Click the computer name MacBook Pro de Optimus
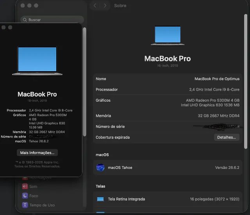This screenshot has width=250, height=215. coord(217,79)
